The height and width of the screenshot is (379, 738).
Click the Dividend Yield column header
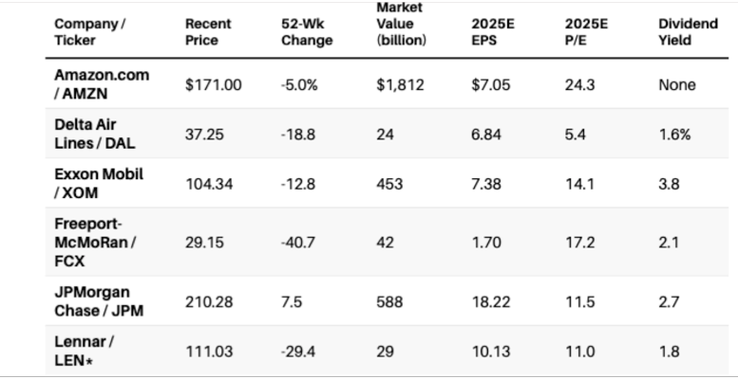coord(674,31)
